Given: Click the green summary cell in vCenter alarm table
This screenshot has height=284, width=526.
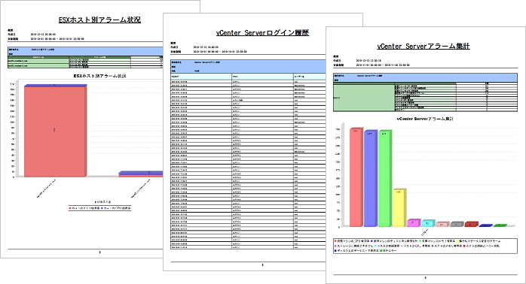Looking at the screenshot, I should click(364, 97).
